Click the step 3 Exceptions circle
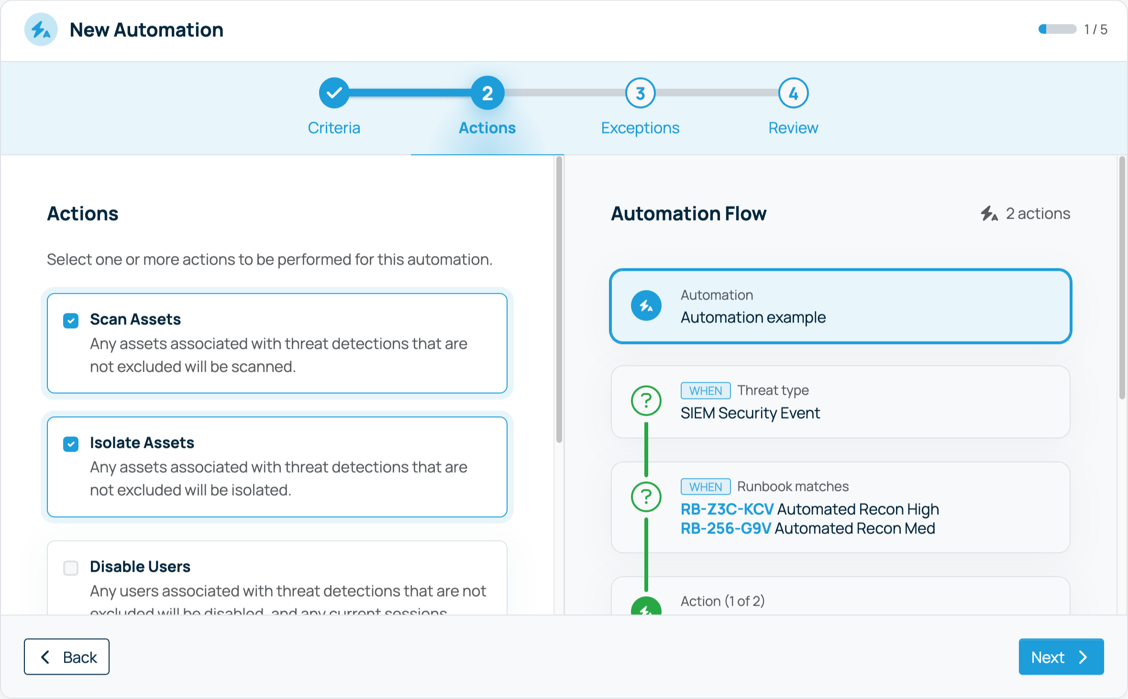 tap(640, 93)
